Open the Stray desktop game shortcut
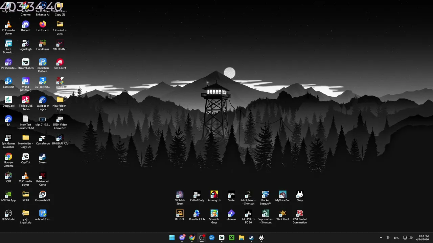Viewport: 433px width, 243px height. point(300,196)
